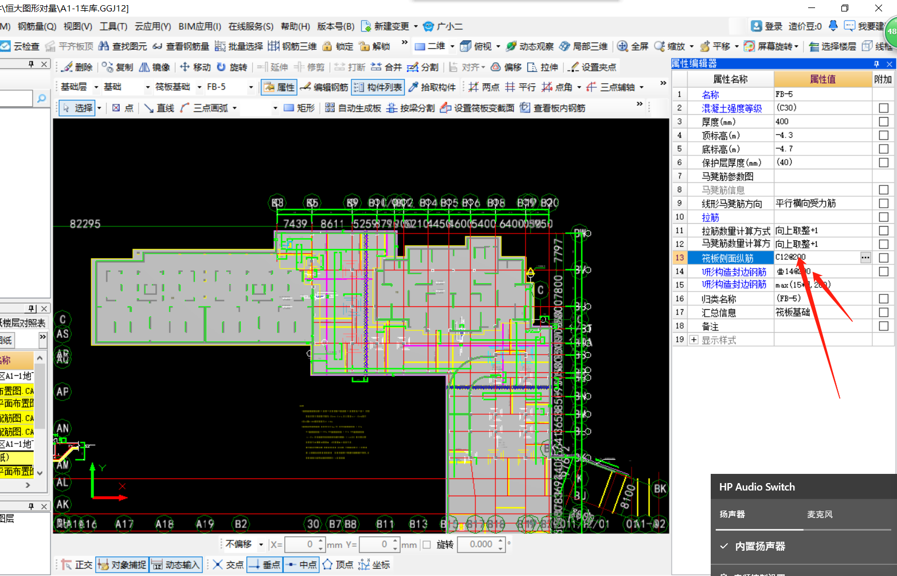Viewport: 897px width, 576px height.
Task: Open the 不偏移 offset mode dropdown
Action: [261, 544]
